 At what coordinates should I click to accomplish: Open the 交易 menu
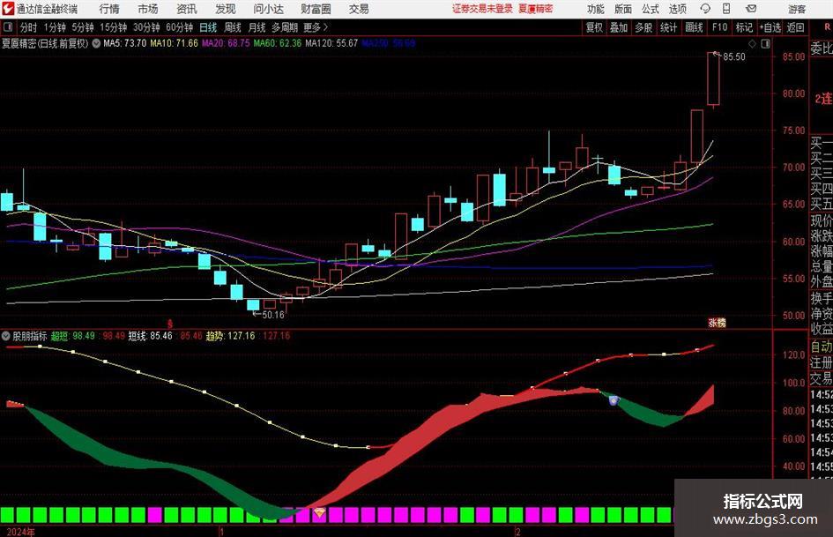[359, 9]
